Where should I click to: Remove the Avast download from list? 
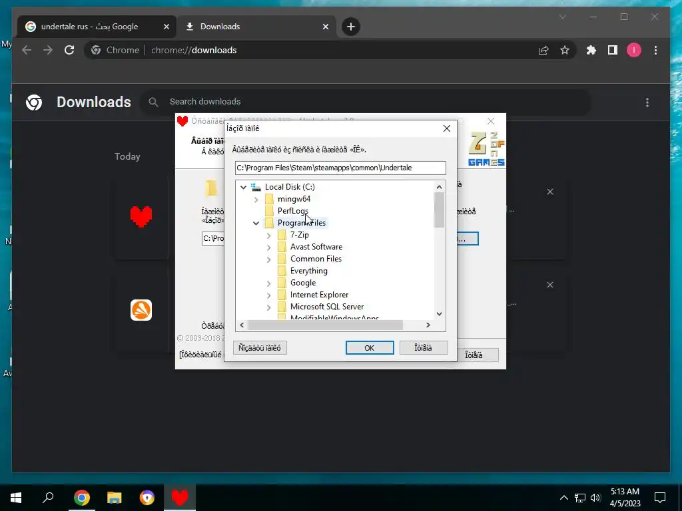(x=549, y=285)
